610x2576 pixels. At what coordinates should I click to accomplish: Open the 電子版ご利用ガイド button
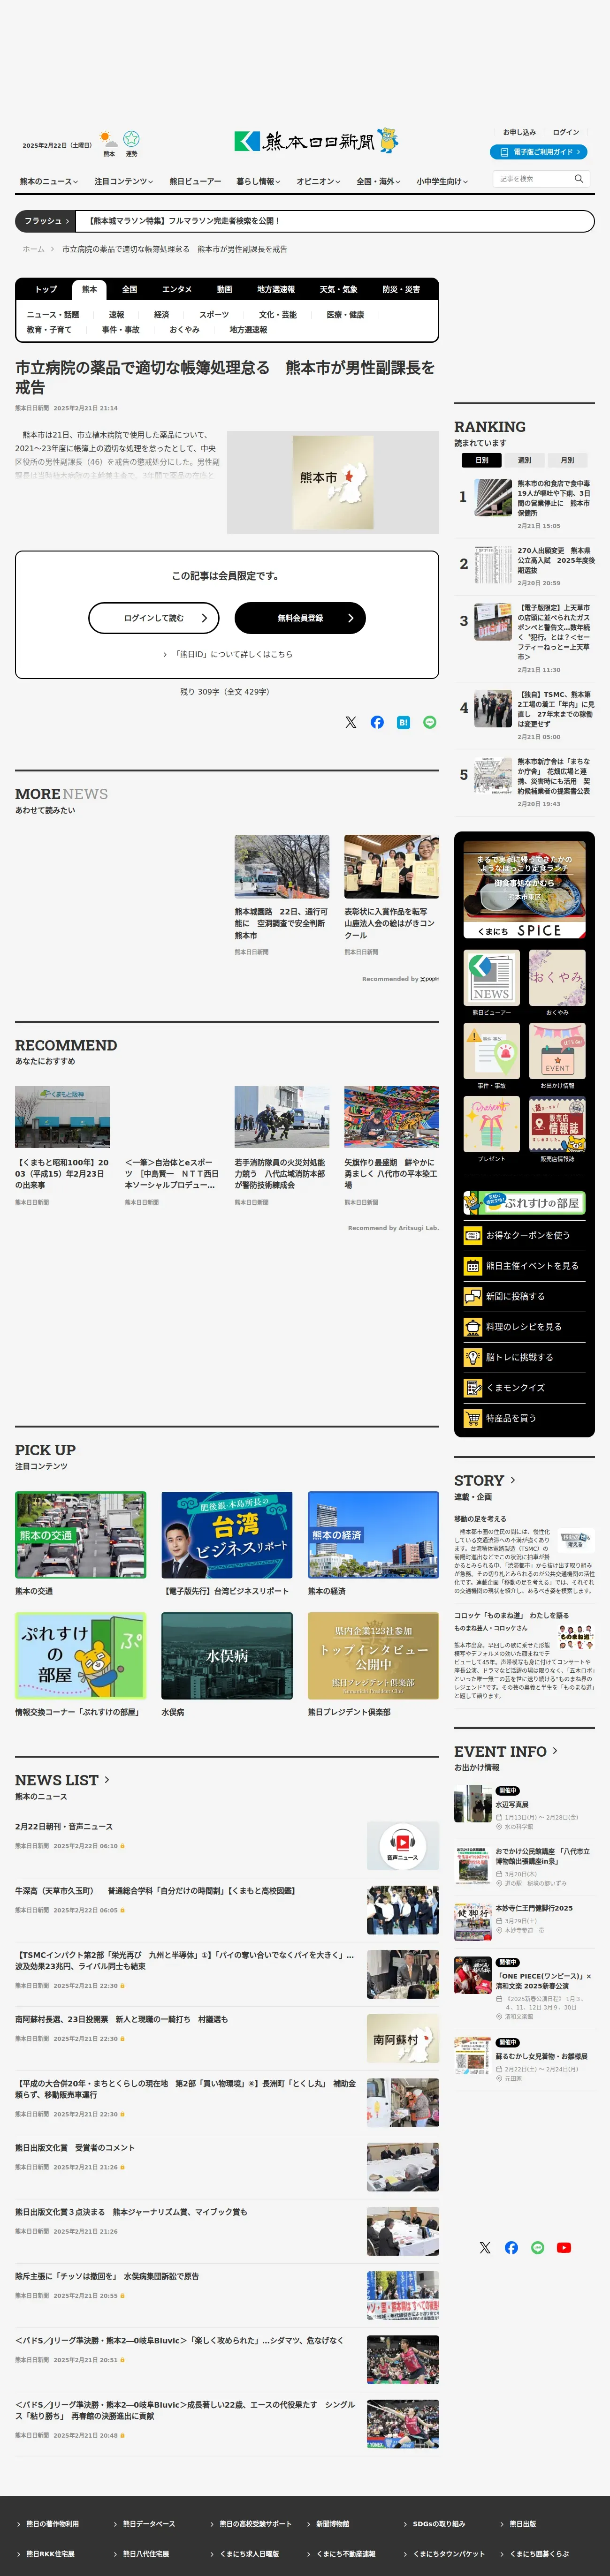click(x=538, y=152)
